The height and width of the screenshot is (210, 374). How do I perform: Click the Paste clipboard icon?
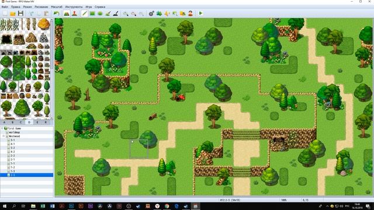[46, 13]
